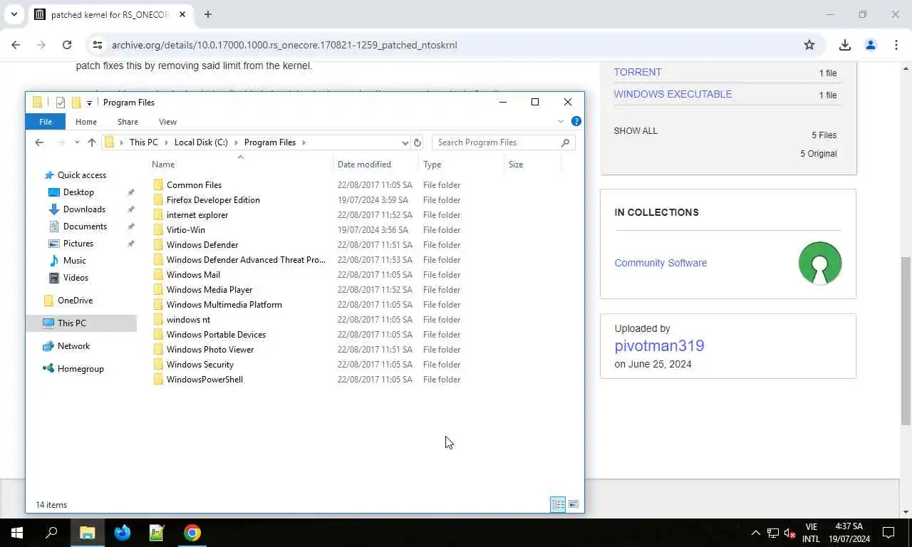Select This PC in navigation pane
912x547 pixels.
pyautogui.click(x=81, y=323)
